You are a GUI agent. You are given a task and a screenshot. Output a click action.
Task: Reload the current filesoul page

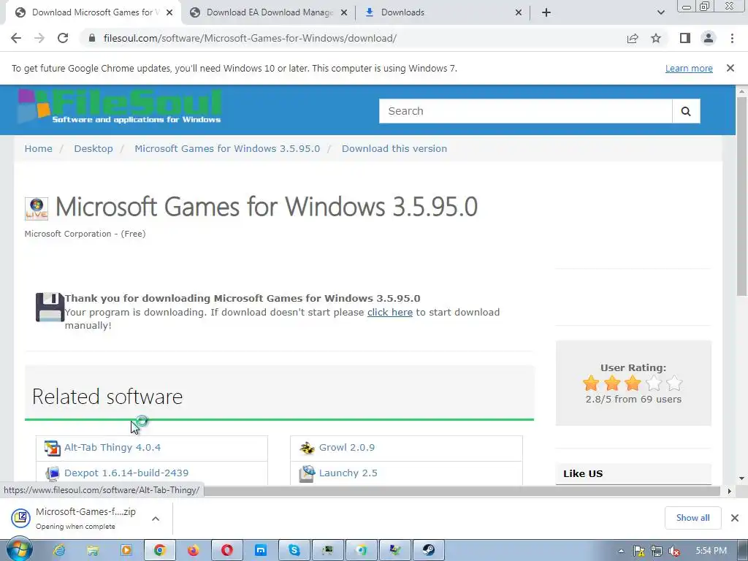point(63,38)
